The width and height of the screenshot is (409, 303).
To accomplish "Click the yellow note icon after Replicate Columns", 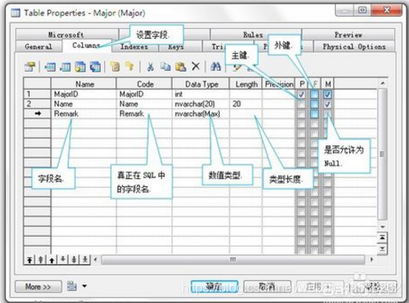I will click(115, 66).
